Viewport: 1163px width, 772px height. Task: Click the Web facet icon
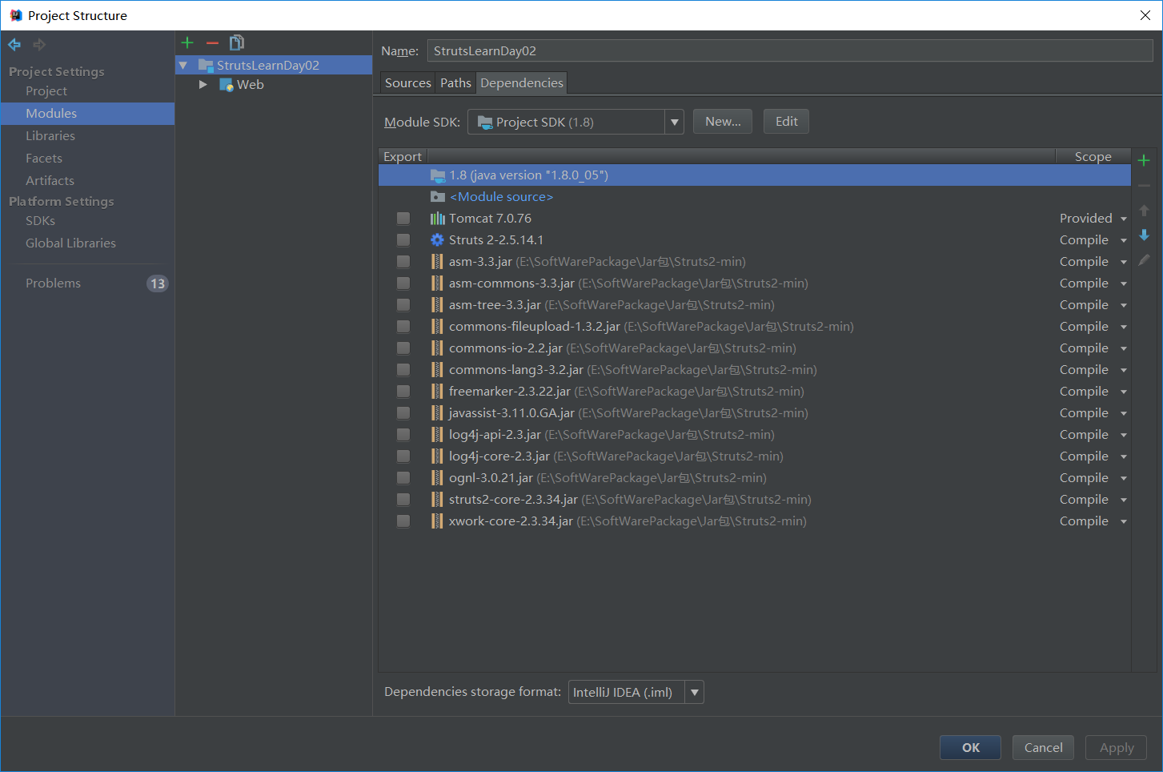[226, 85]
